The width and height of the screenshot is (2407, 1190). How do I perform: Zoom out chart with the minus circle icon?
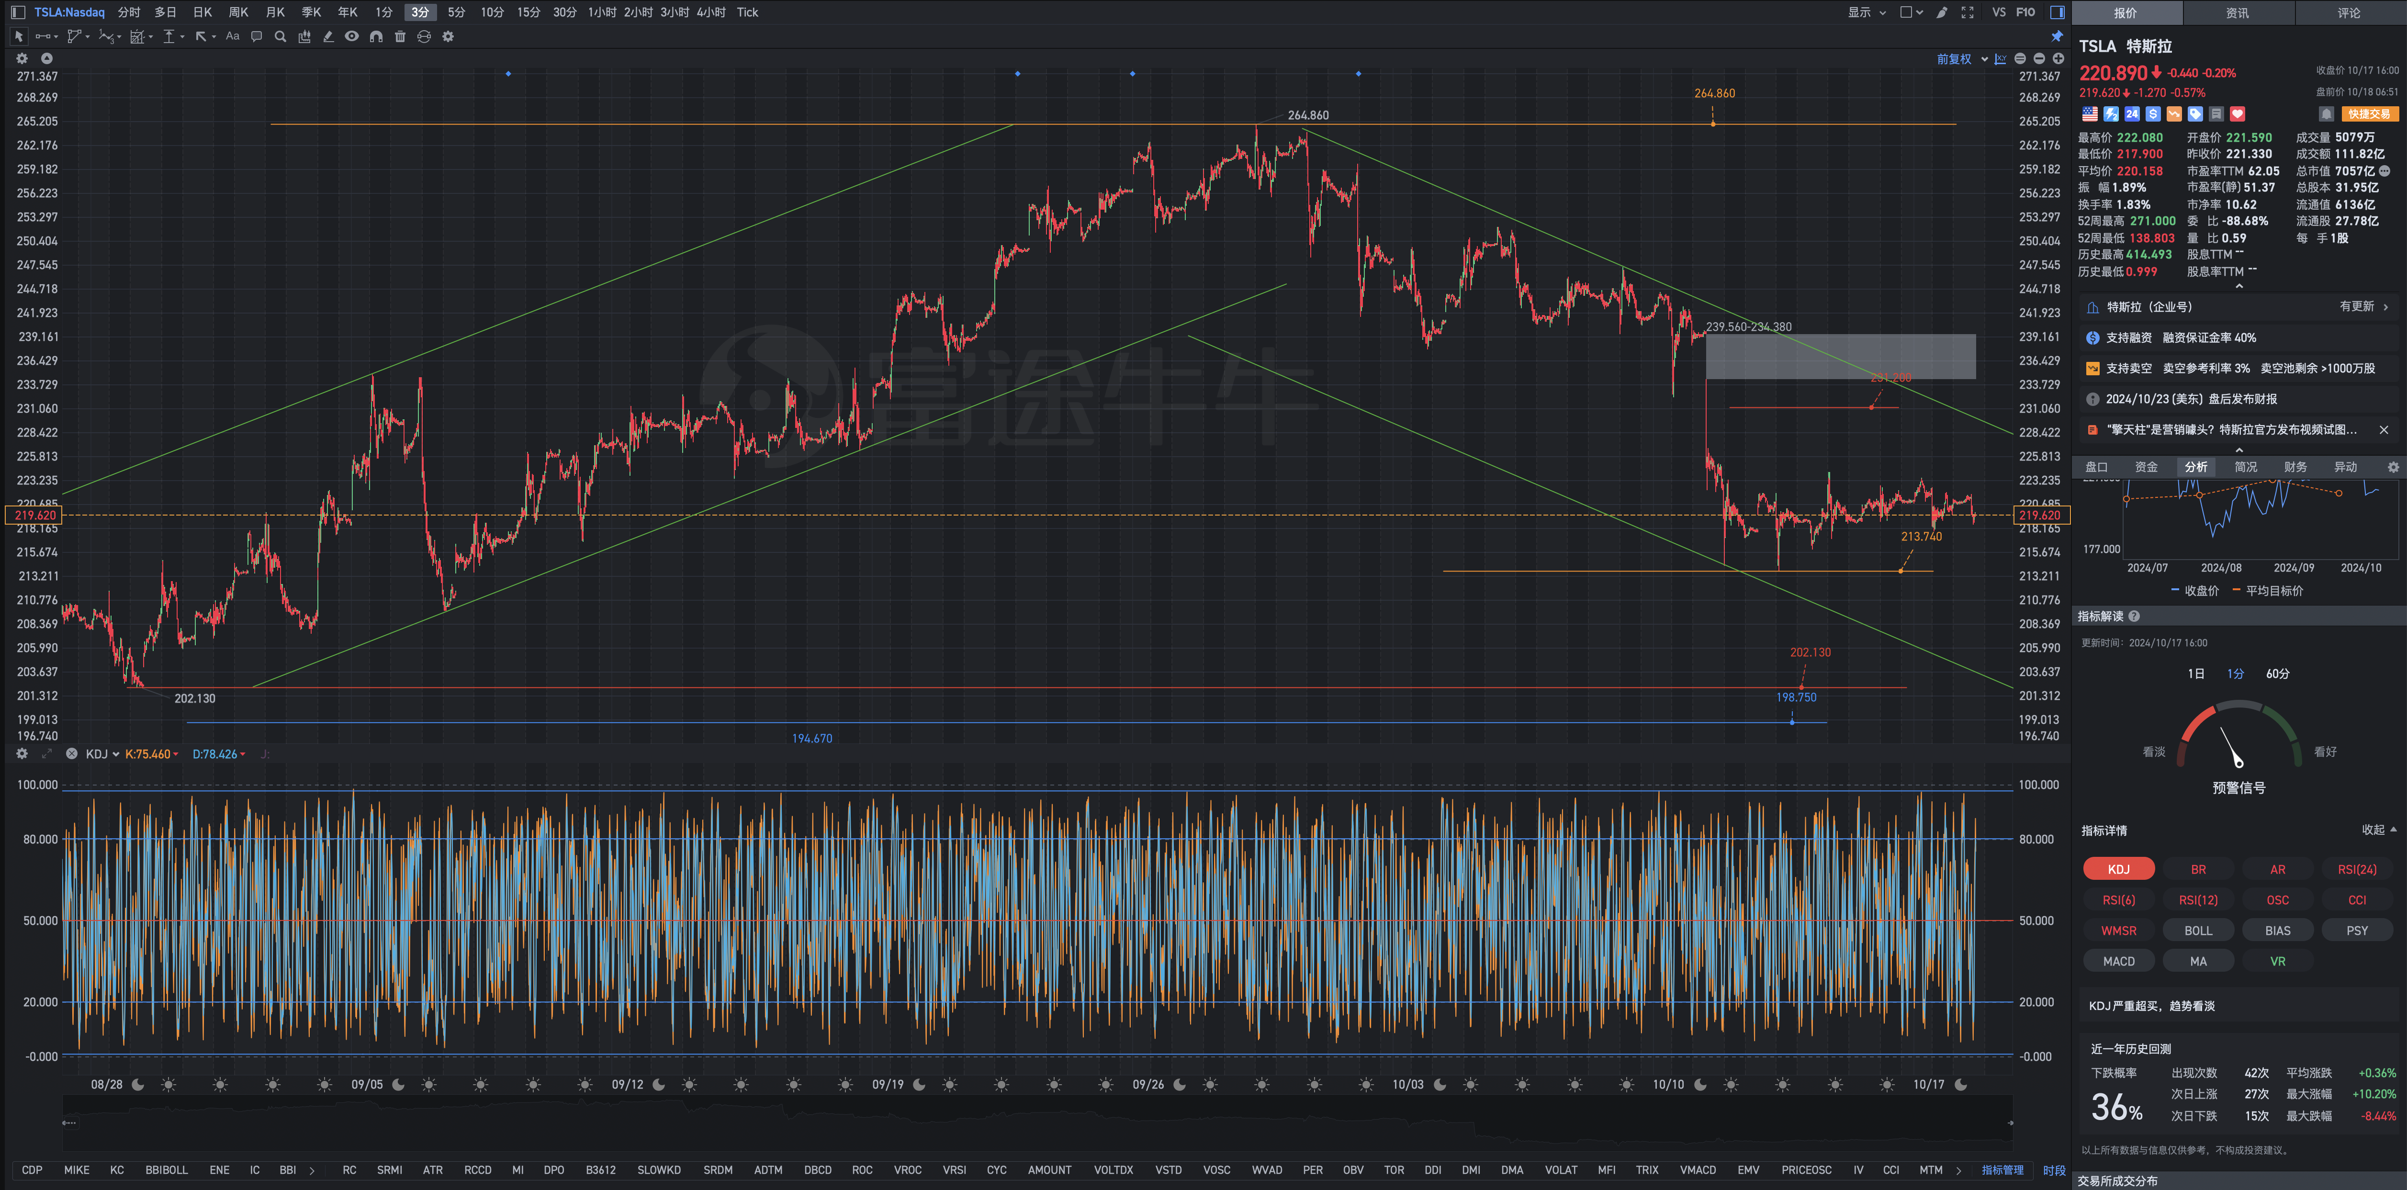[x=2039, y=59]
